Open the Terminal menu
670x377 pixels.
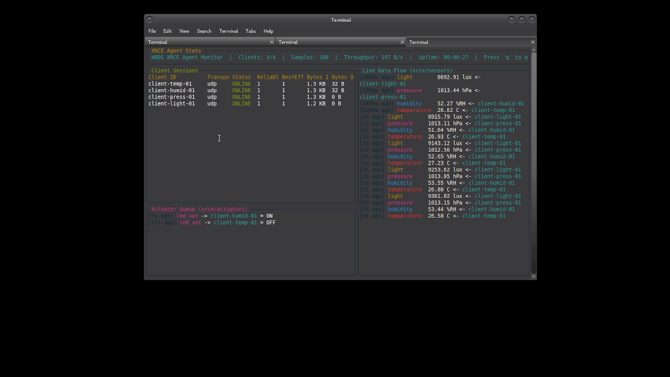click(x=228, y=31)
